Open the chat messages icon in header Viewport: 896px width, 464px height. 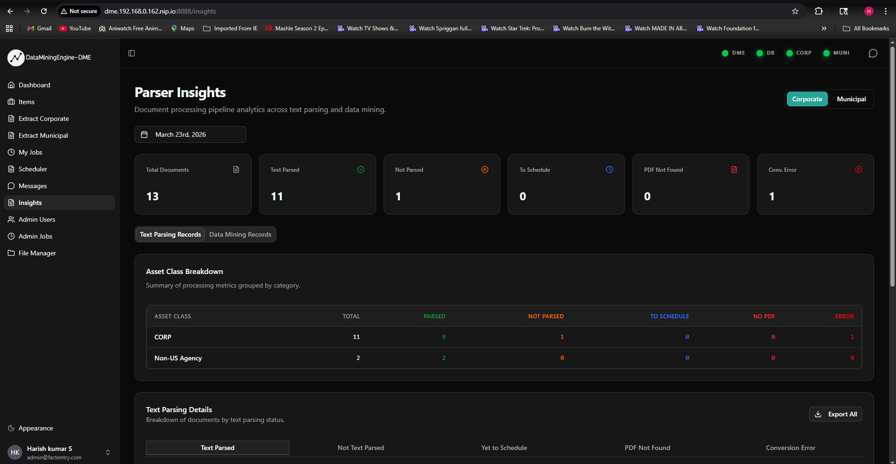(873, 53)
